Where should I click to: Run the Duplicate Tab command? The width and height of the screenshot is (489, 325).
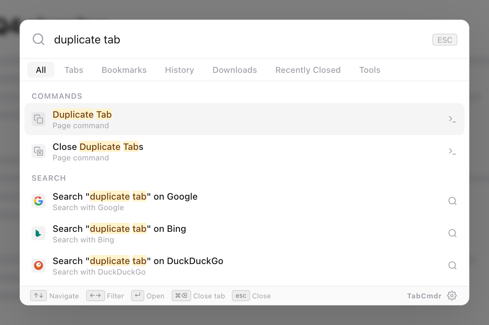pyautogui.click(x=245, y=119)
